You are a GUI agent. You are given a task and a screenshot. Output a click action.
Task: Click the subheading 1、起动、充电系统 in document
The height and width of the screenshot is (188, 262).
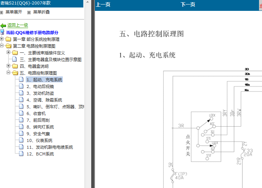coord(147,55)
